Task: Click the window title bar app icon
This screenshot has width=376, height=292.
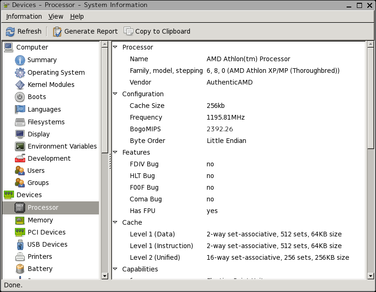Action: tap(7, 5)
